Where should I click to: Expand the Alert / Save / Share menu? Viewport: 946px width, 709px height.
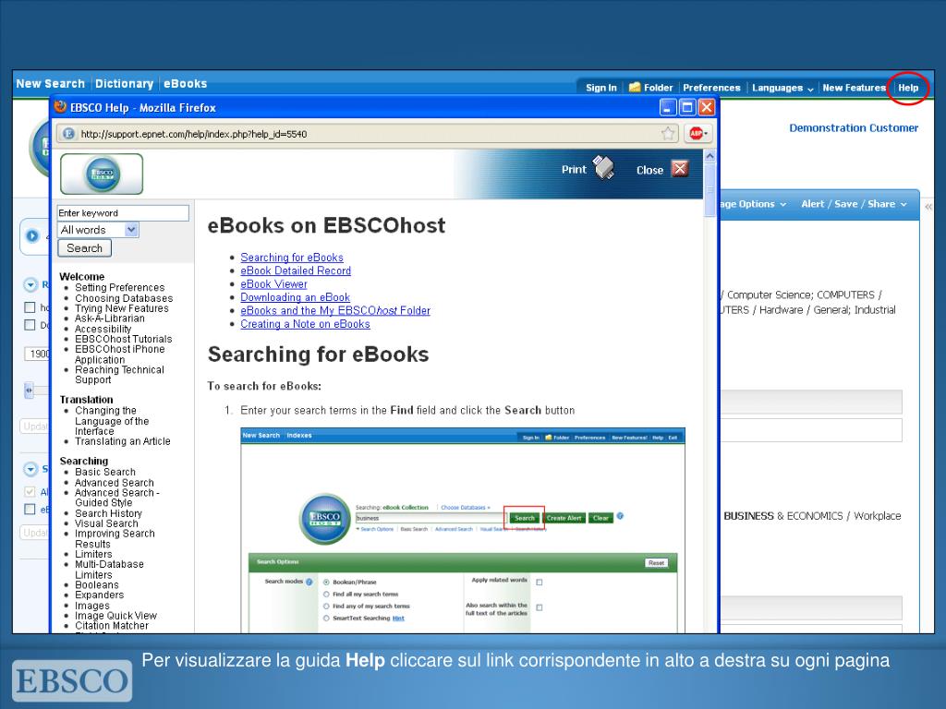pyautogui.click(x=854, y=204)
